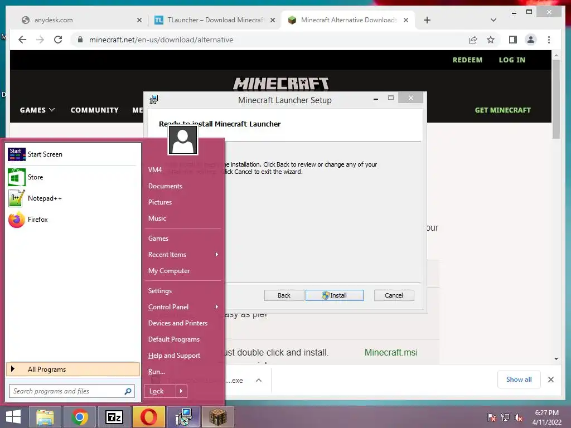
Task: Click the Action Center flag icon
Action: pyautogui.click(x=491, y=417)
